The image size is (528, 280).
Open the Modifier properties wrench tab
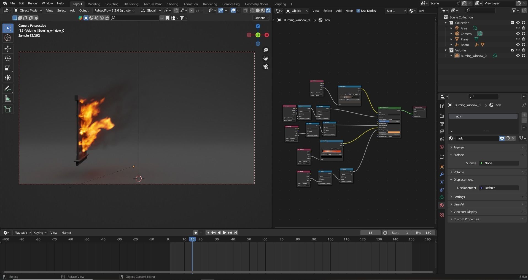[x=442, y=174]
